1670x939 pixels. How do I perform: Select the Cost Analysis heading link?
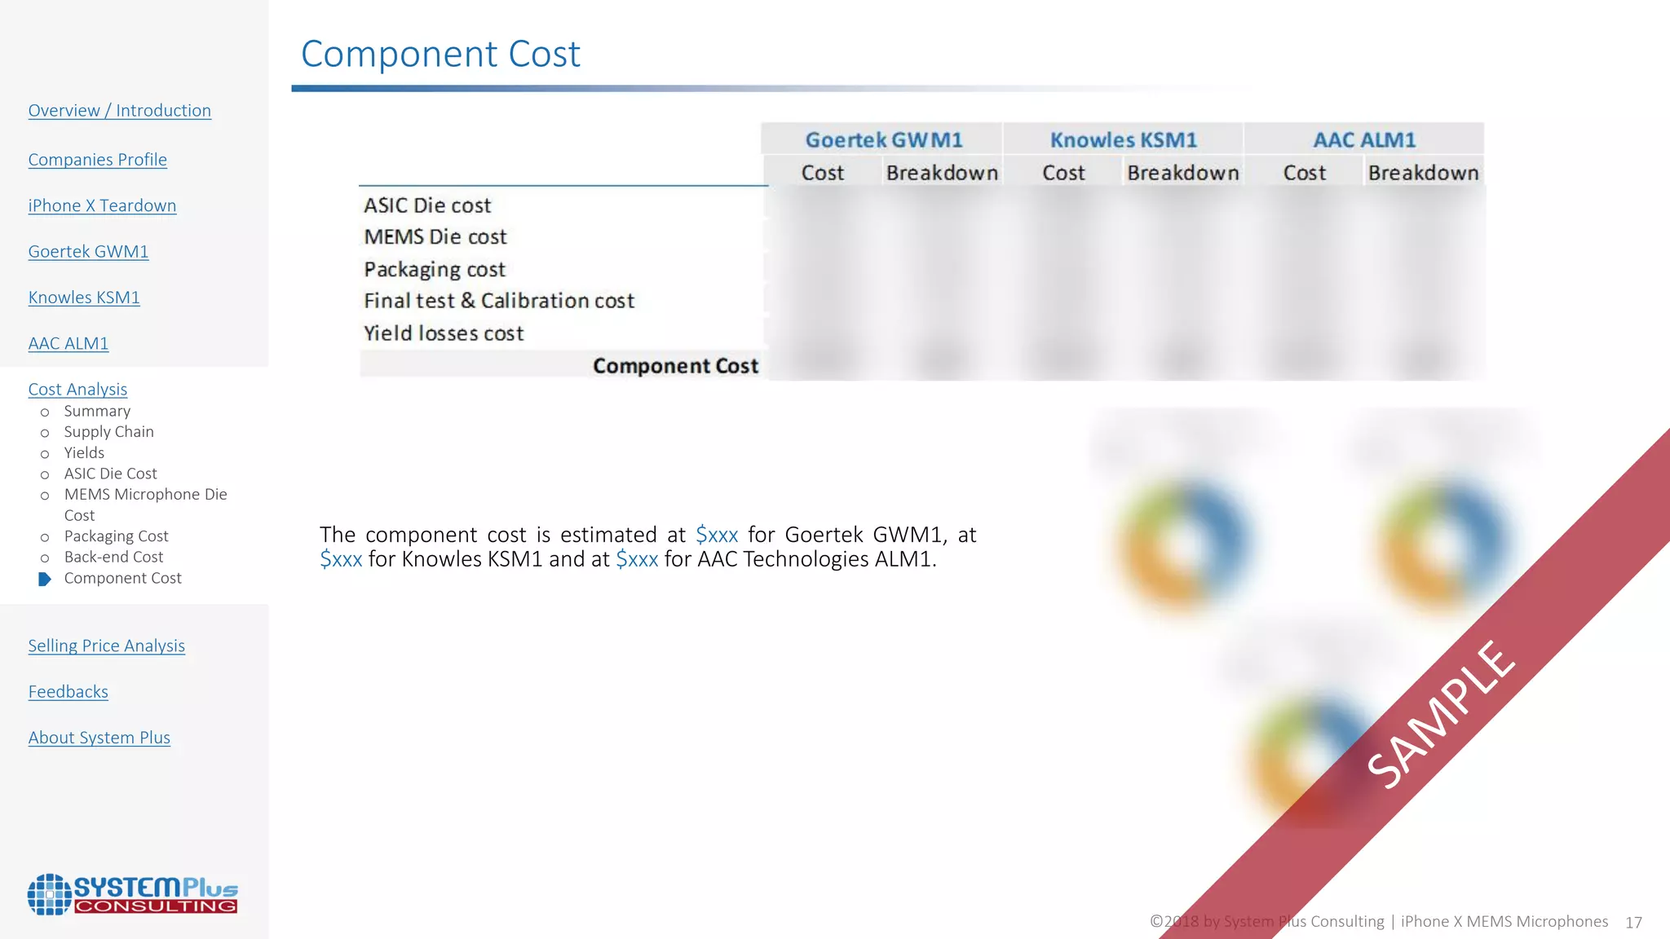(77, 389)
